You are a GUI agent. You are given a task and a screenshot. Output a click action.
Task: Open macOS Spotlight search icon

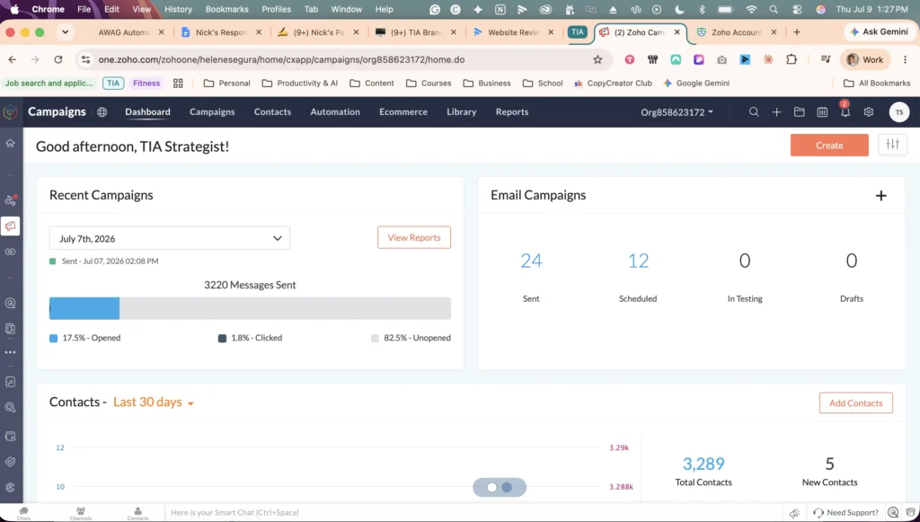click(774, 9)
